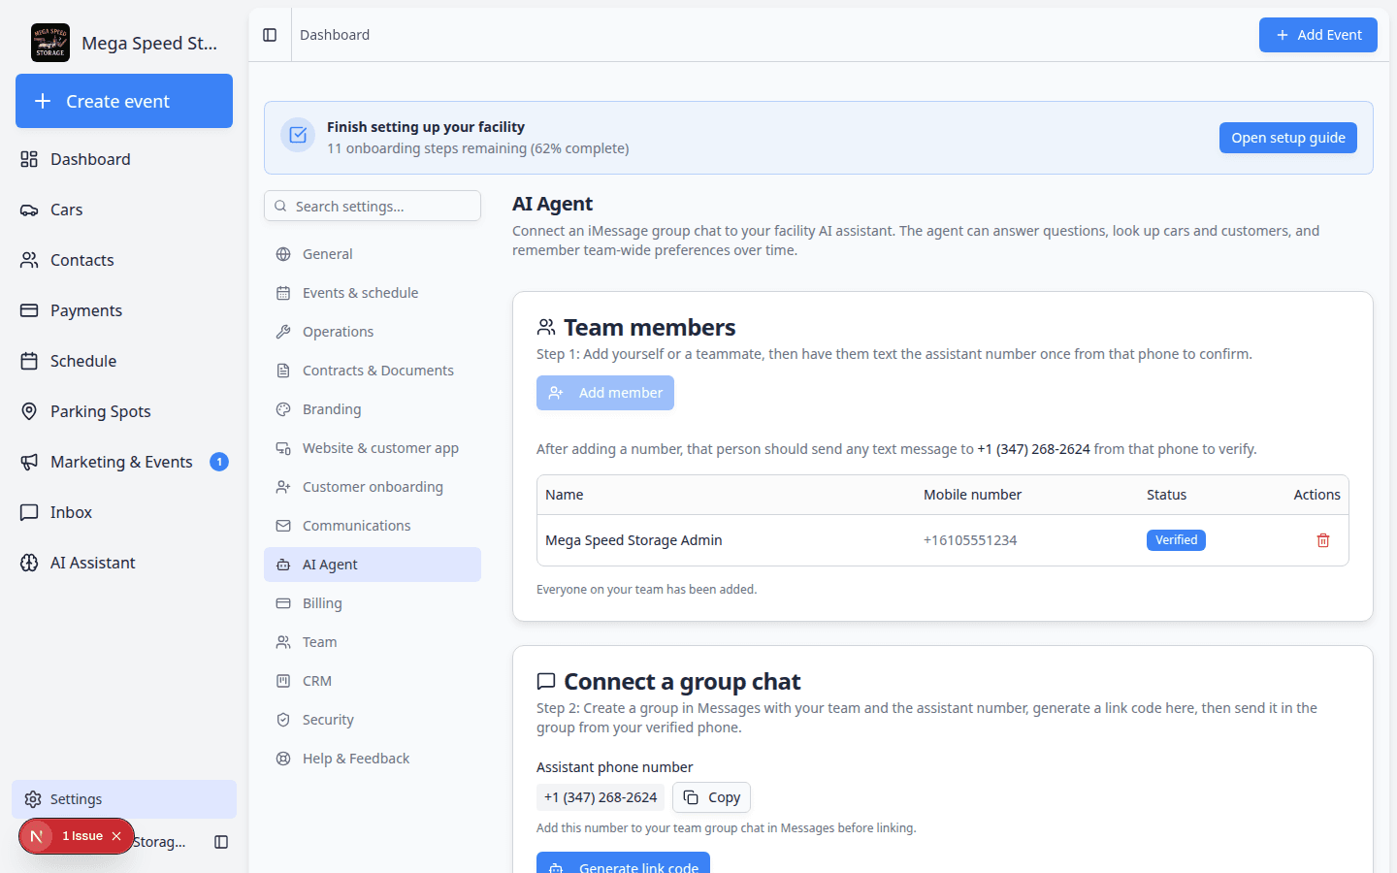1397x873 pixels.
Task: Click the Create event button
Action: click(124, 101)
